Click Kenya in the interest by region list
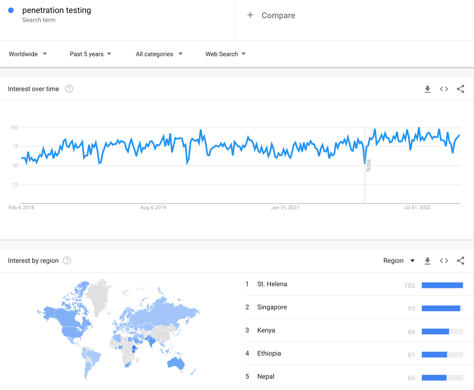The image size is (474, 390). coord(266,330)
